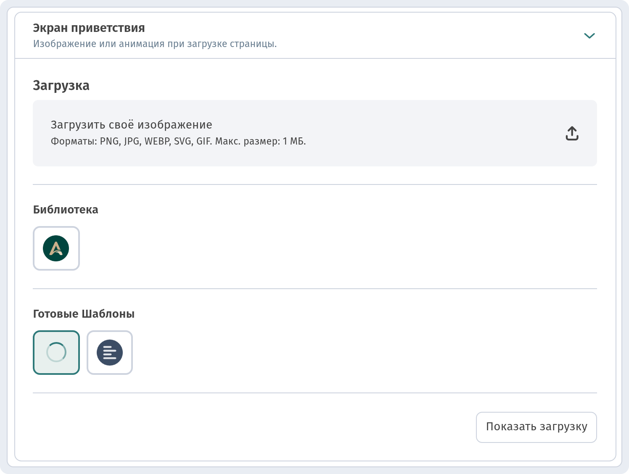Click the Загрузка section heading
Viewport: 629px width, 474px height.
tap(61, 86)
